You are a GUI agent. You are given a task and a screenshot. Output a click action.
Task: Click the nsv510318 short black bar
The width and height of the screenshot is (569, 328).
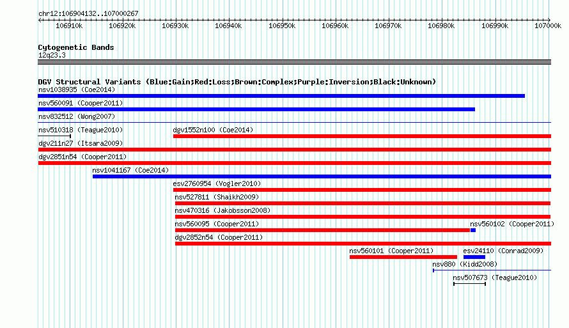tap(54, 136)
